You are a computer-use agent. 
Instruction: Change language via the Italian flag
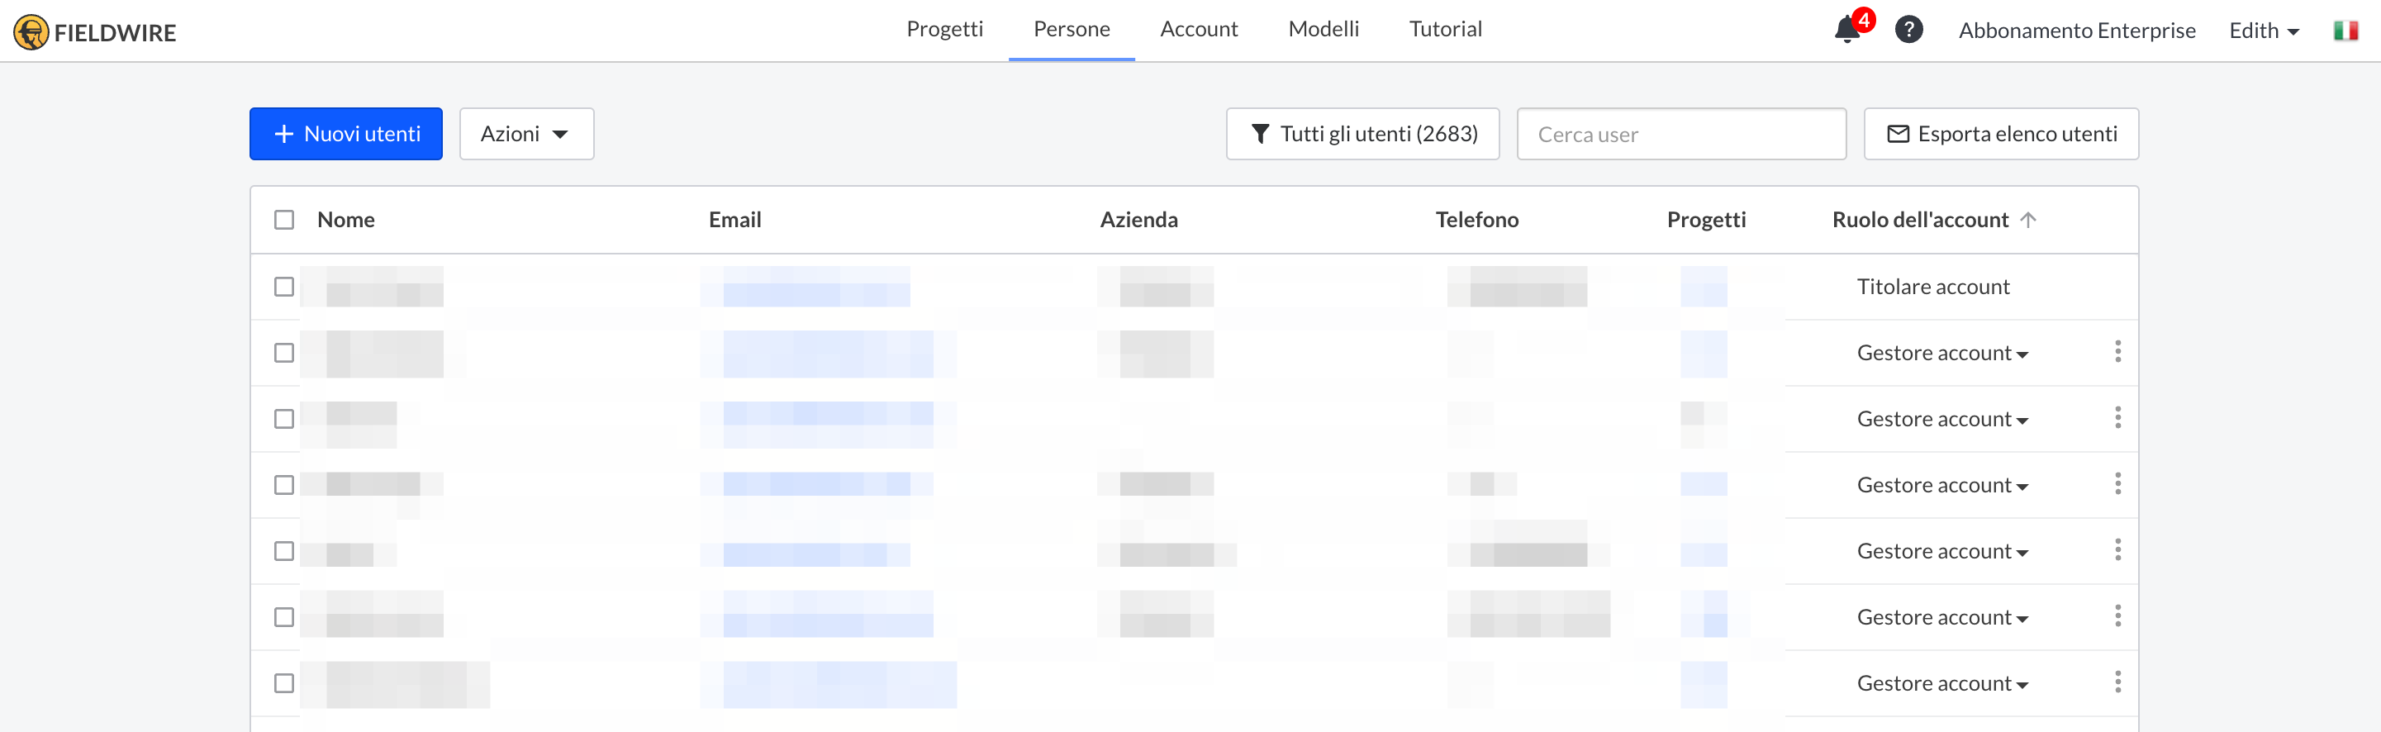coord(2345,31)
